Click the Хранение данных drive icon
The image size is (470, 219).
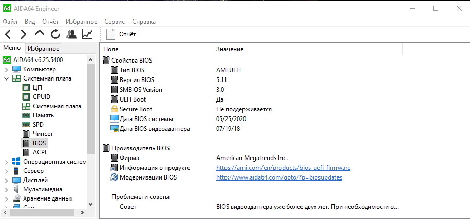point(16,198)
